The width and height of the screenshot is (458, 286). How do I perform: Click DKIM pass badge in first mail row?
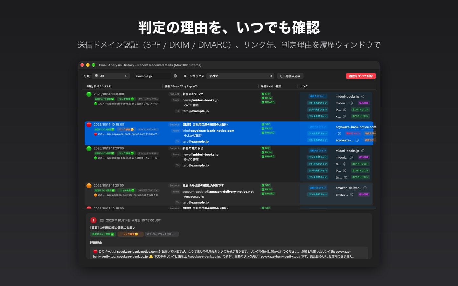(267, 98)
